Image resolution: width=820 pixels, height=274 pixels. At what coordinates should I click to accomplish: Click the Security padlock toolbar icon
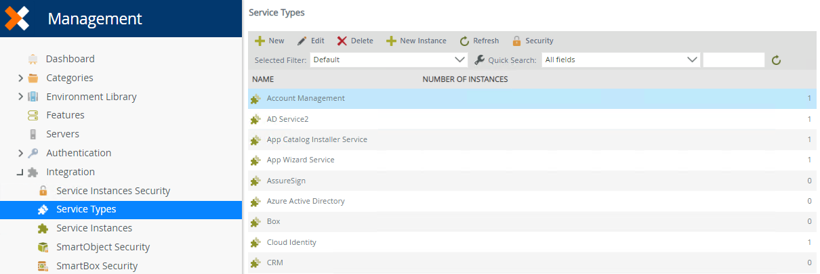point(516,41)
